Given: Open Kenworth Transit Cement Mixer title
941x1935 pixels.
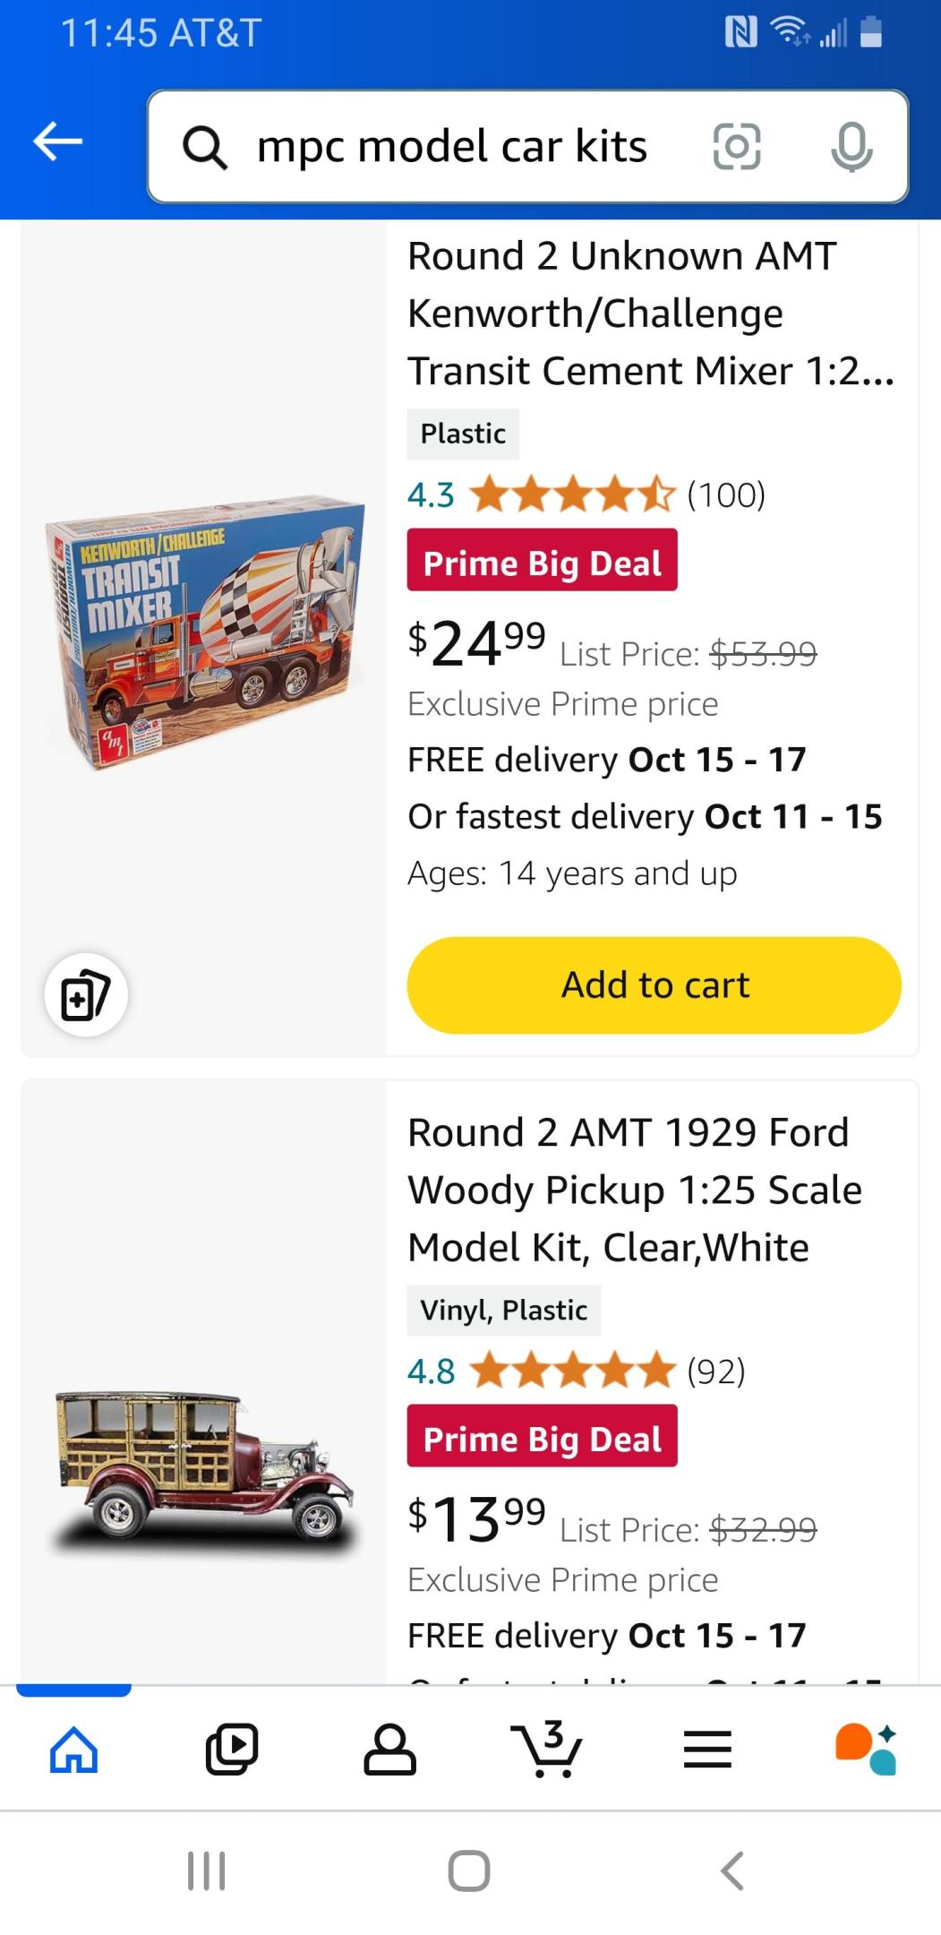Looking at the screenshot, I should click(649, 314).
